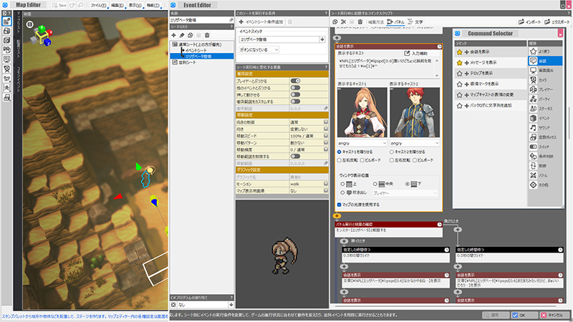Check the マップの光源を使用する checkbox
The width and height of the screenshot is (573, 322).
tap(339, 204)
